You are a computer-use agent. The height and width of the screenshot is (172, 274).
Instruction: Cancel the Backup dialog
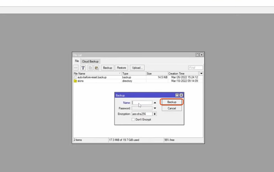pos(172,108)
